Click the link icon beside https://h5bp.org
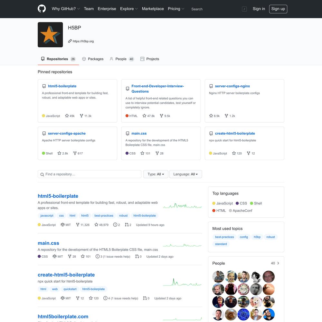The width and height of the screenshot is (322, 322). [70, 41]
